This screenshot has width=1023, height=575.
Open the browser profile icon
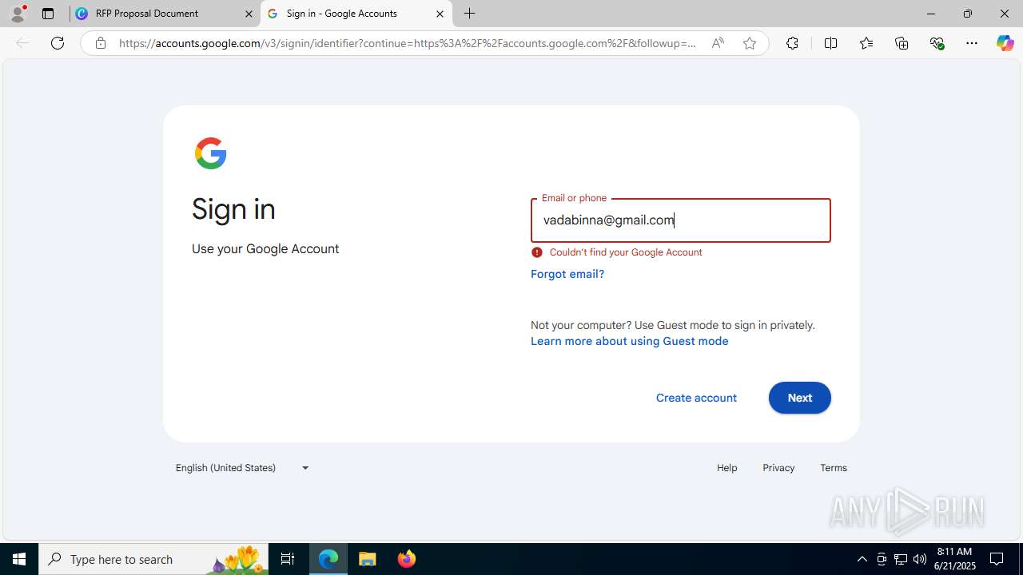click(18, 14)
